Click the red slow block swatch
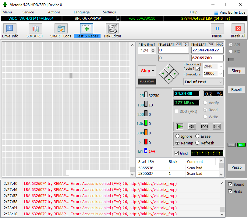This screenshot has width=248, height=218. click(146, 142)
